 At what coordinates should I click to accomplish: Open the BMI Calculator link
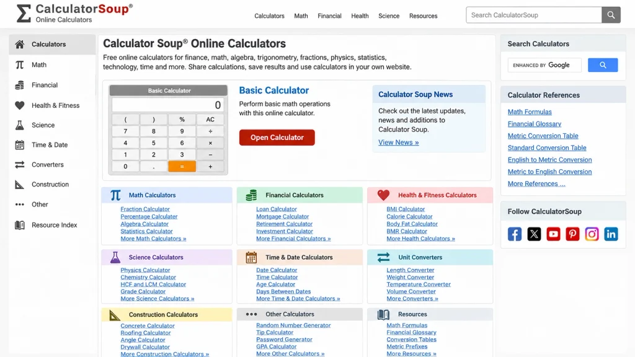(406, 209)
